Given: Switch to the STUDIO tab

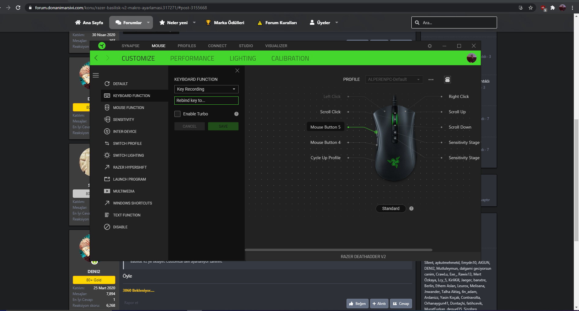Looking at the screenshot, I should coord(246,46).
